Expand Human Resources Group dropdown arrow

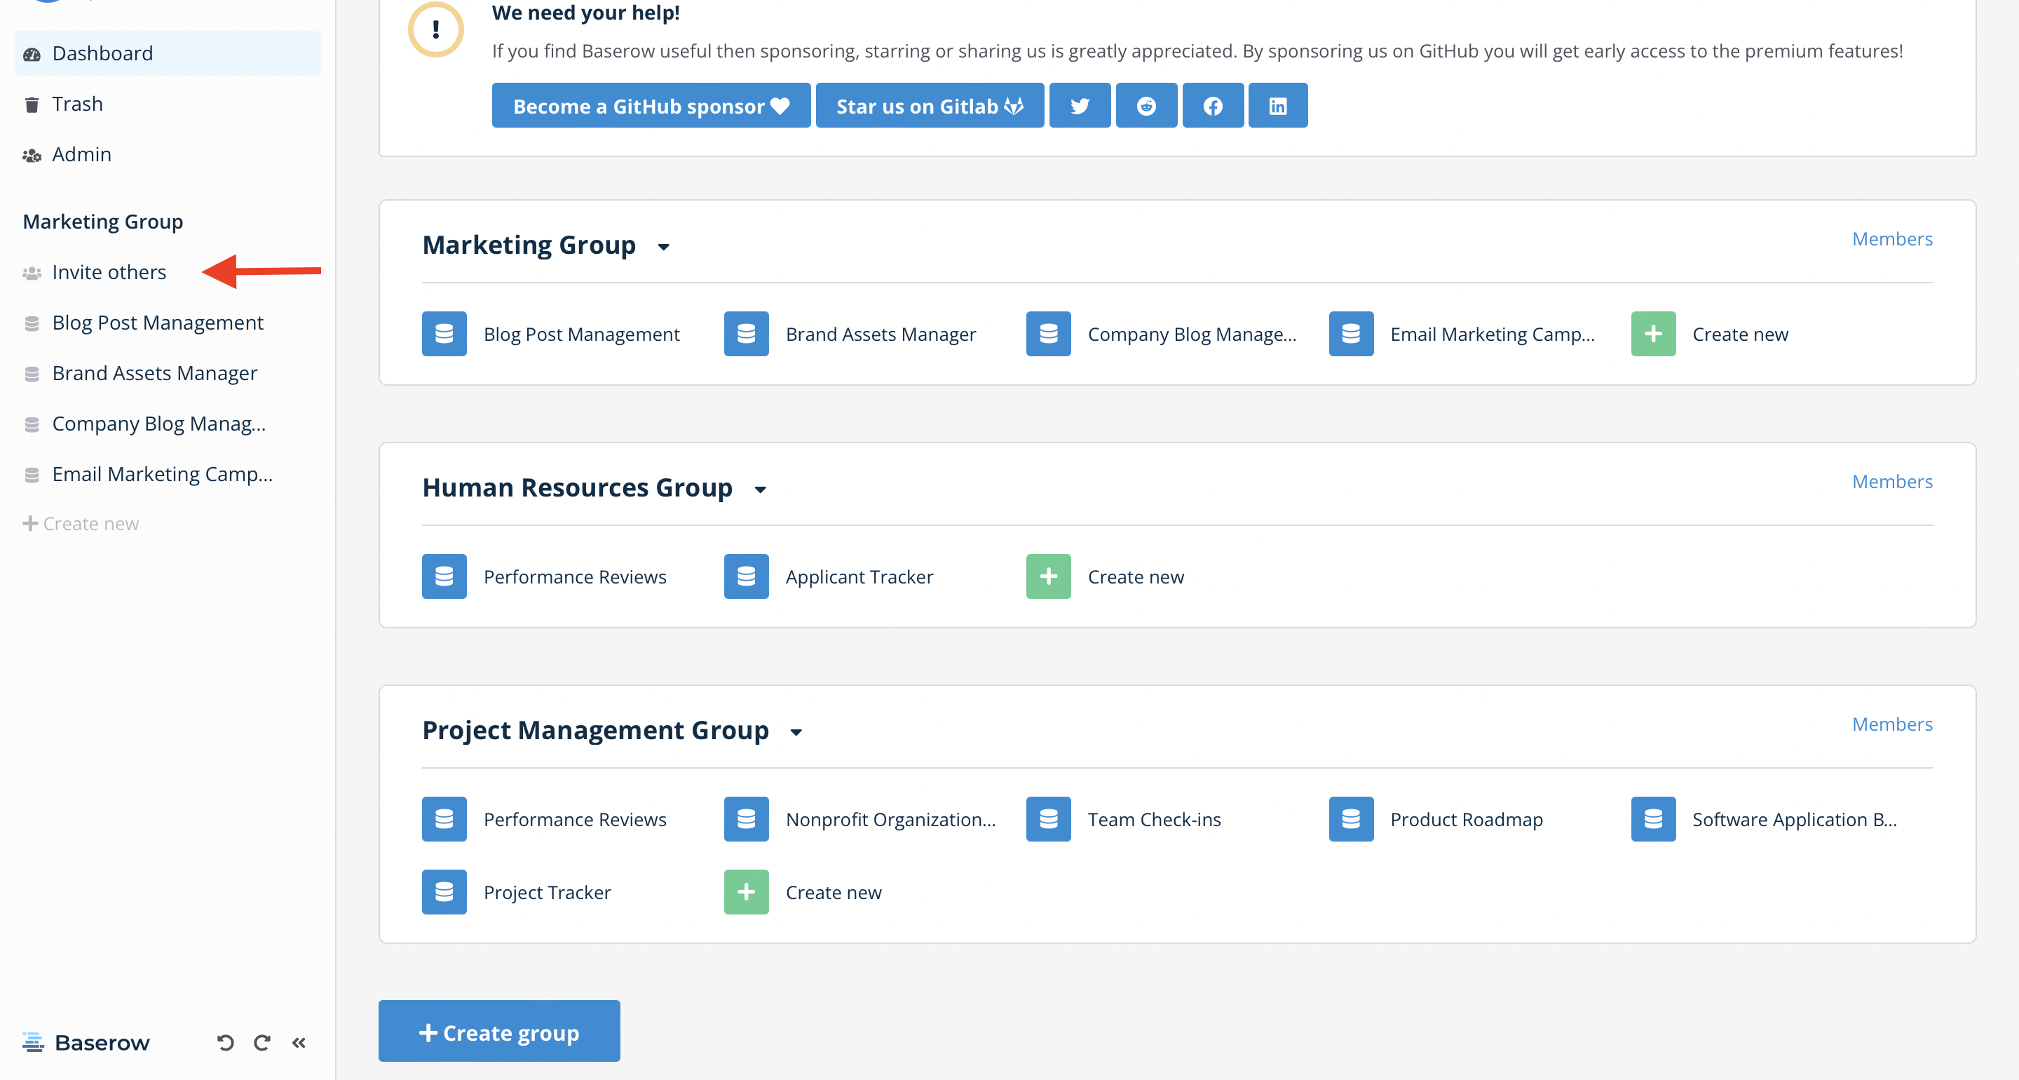tap(759, 490)
